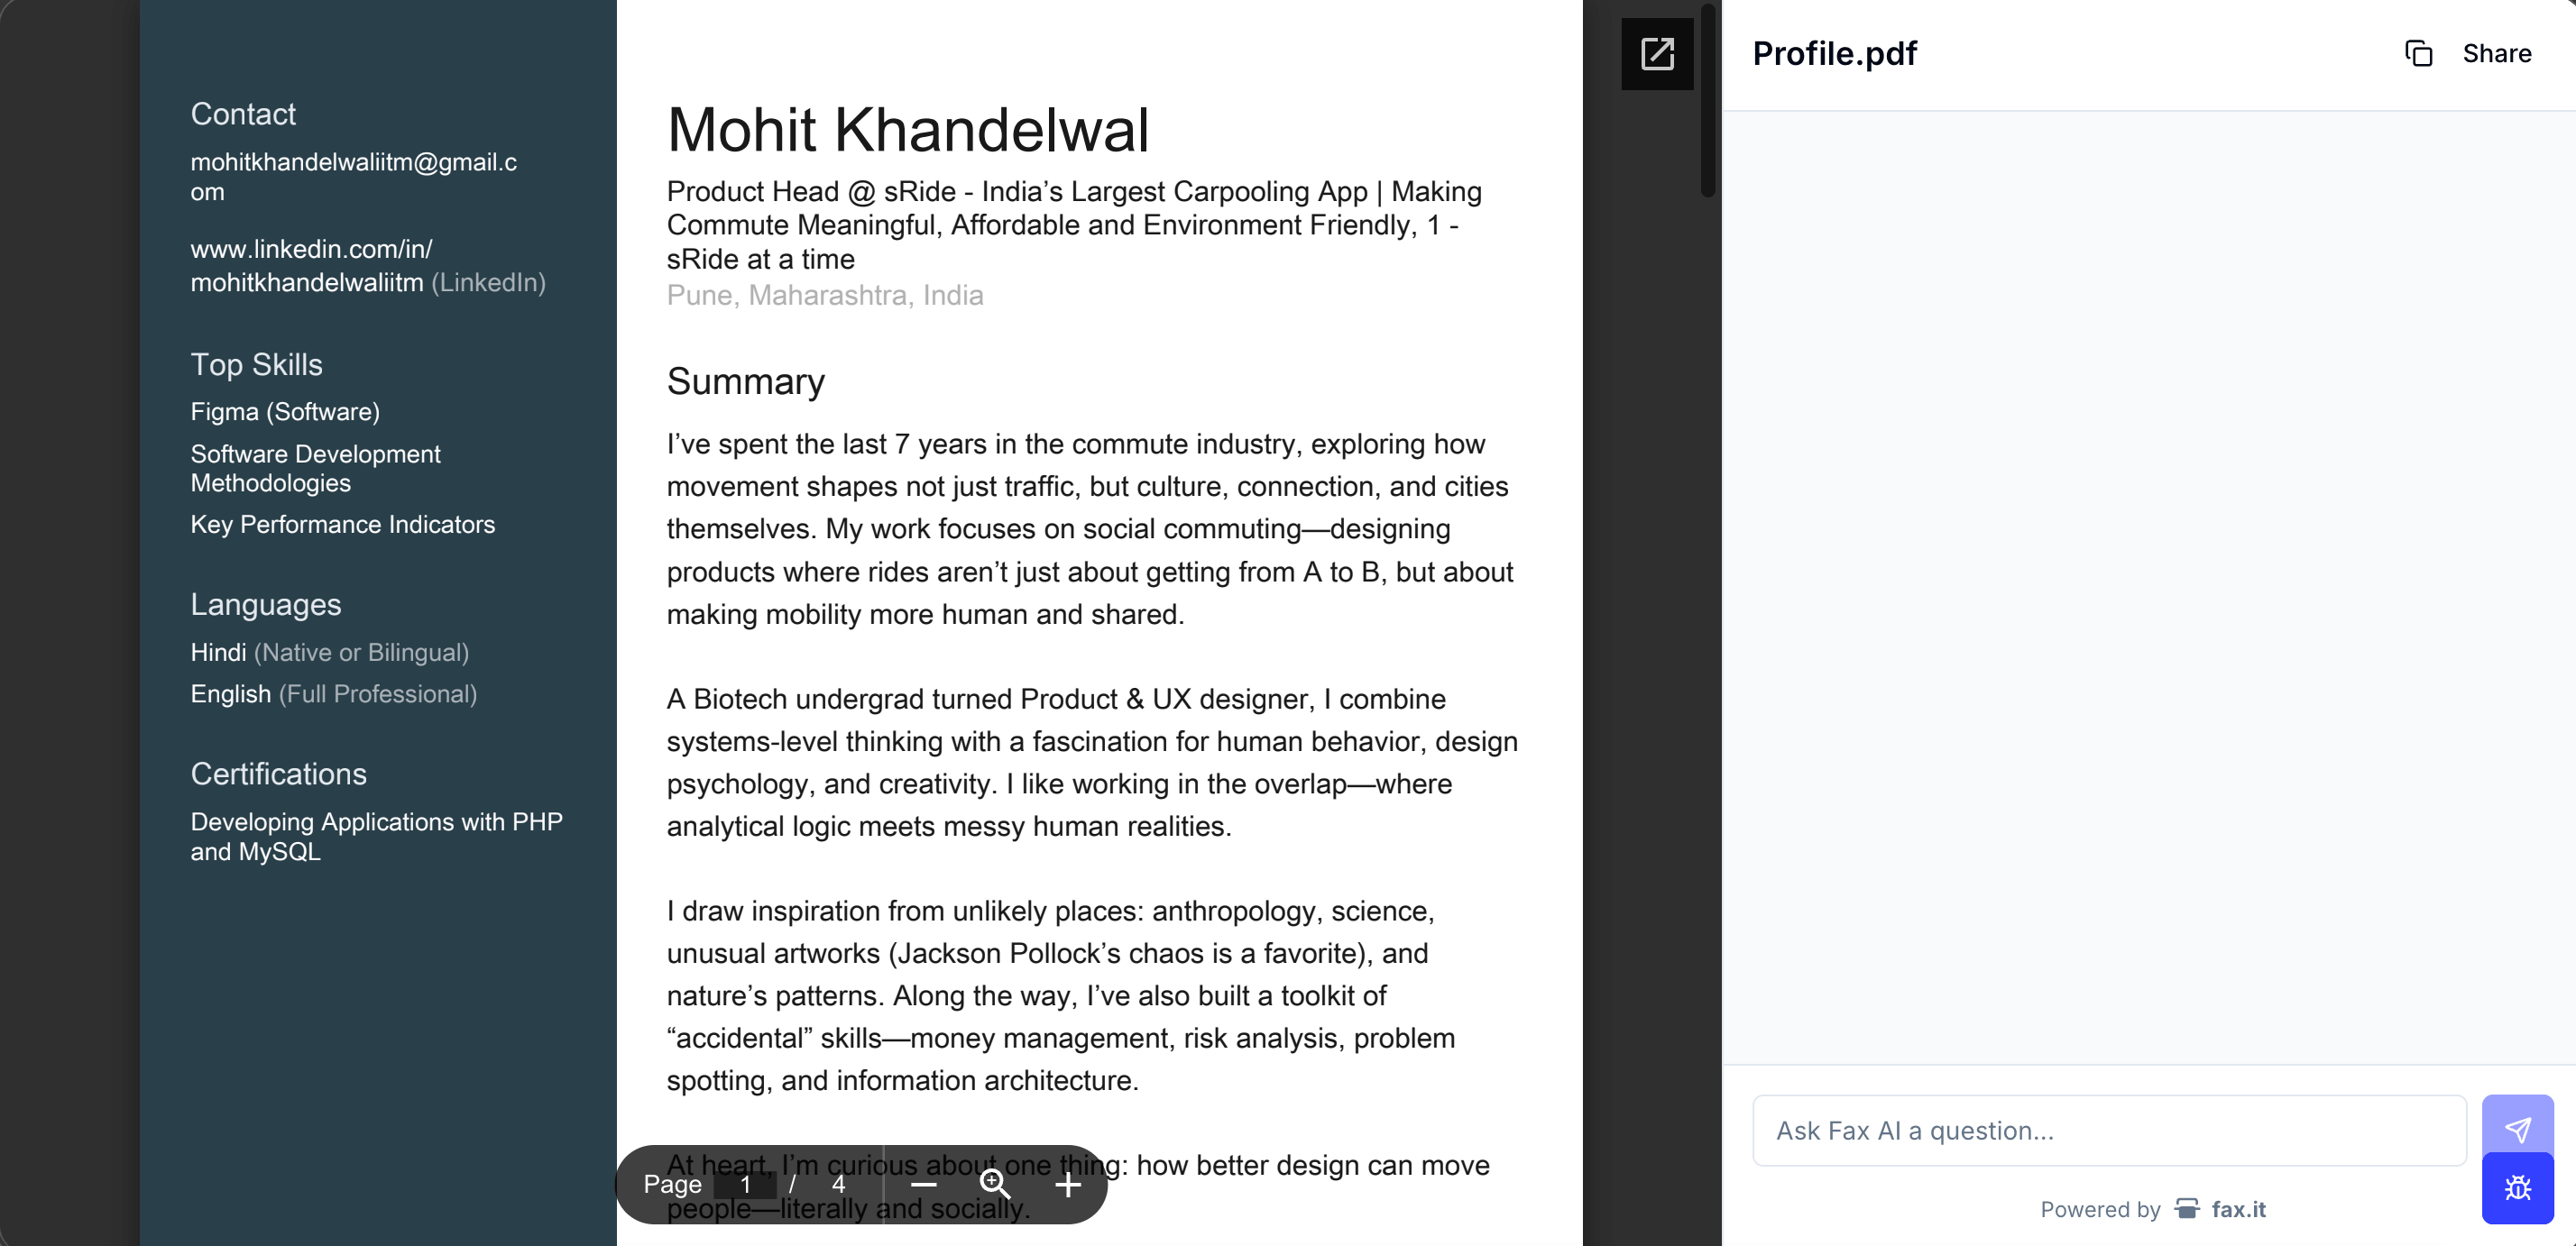Click the PDF viewer vertical scrollbar
The image size is (2576, 1246).
pyautogui.click(x=1708, y=100)
